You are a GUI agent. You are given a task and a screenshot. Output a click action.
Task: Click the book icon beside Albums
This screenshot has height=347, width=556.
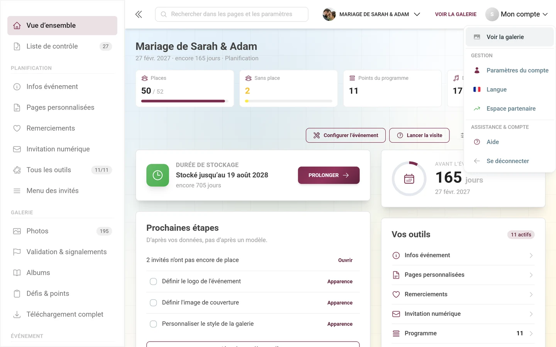[17, 273]
